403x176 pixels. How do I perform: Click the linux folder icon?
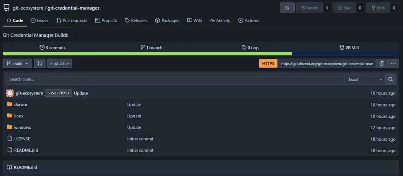[x=10, y=116]
